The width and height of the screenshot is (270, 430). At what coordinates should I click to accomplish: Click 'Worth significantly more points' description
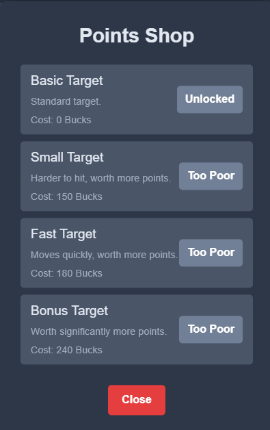(98, 331)
